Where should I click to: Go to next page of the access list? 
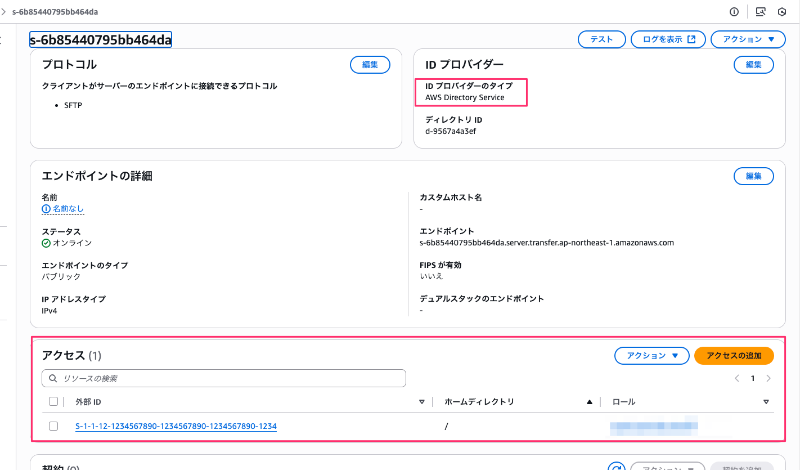pos(768,378)
